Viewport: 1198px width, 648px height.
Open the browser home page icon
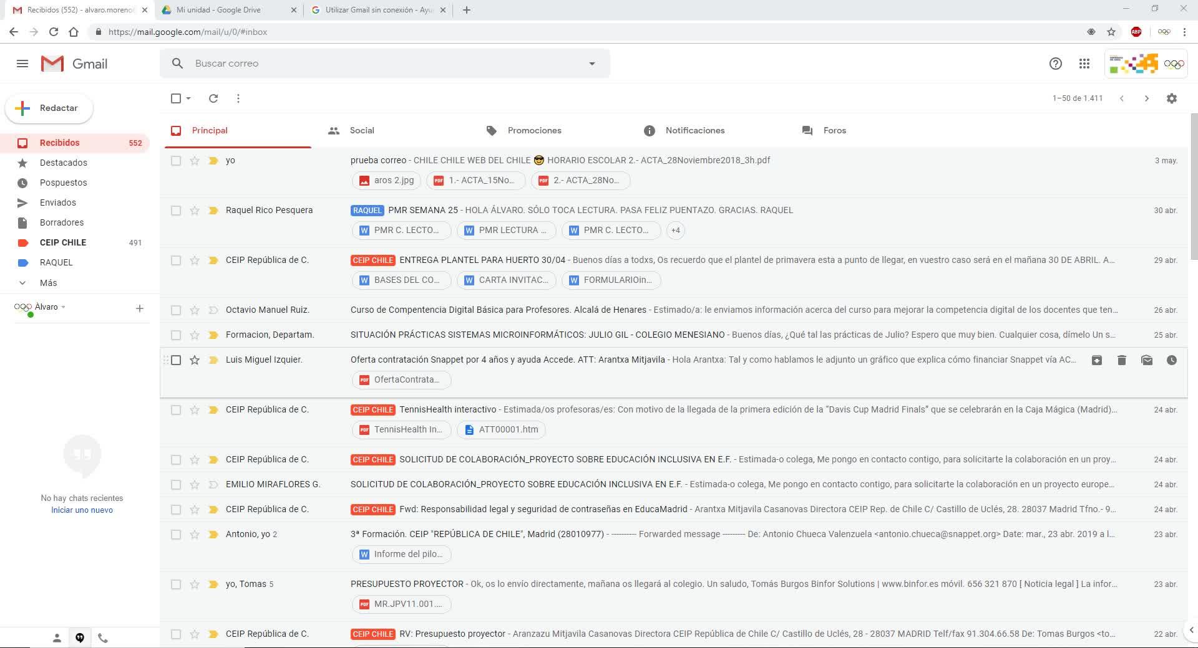coord(74,32)
